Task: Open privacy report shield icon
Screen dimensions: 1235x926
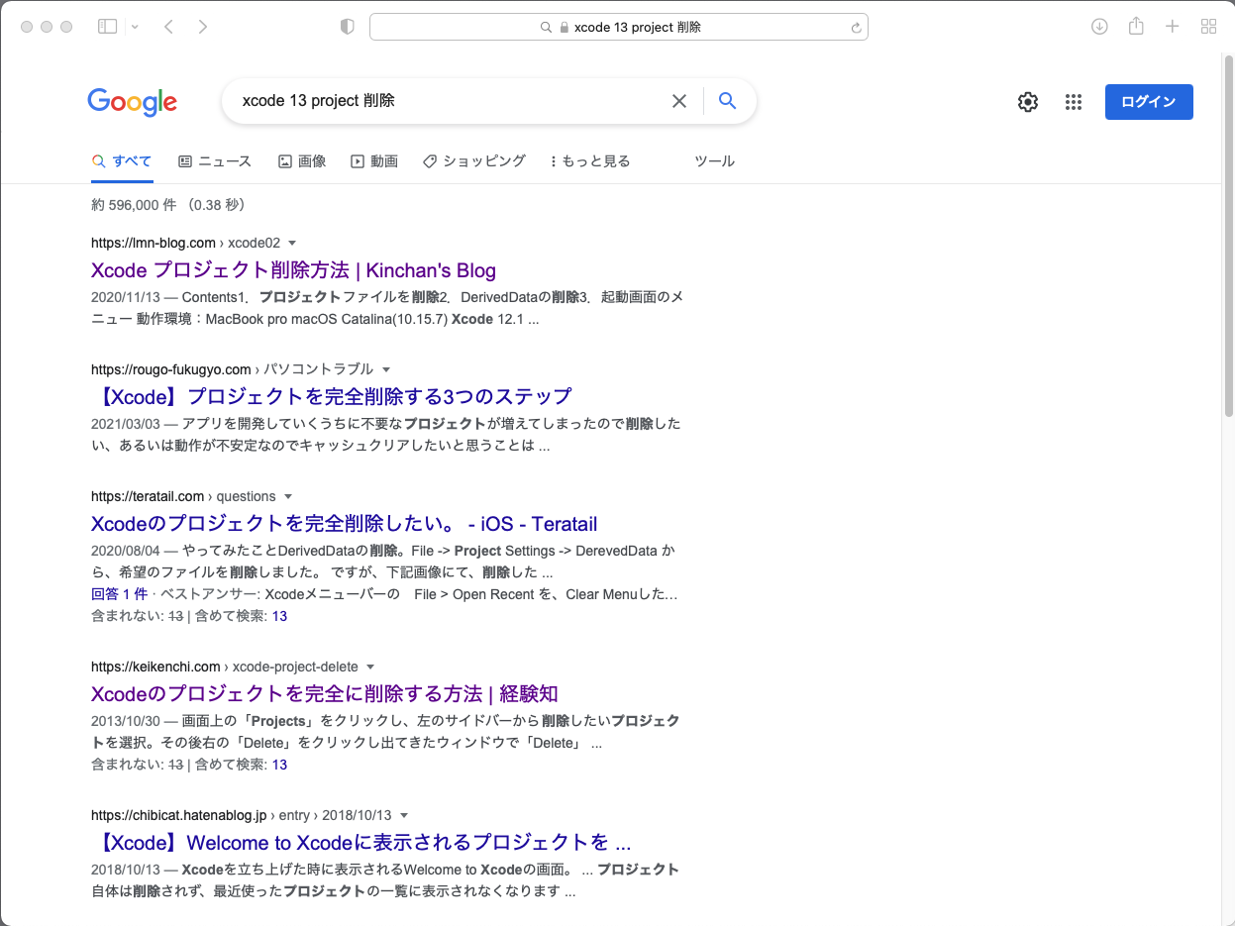Action: point(347,27)
